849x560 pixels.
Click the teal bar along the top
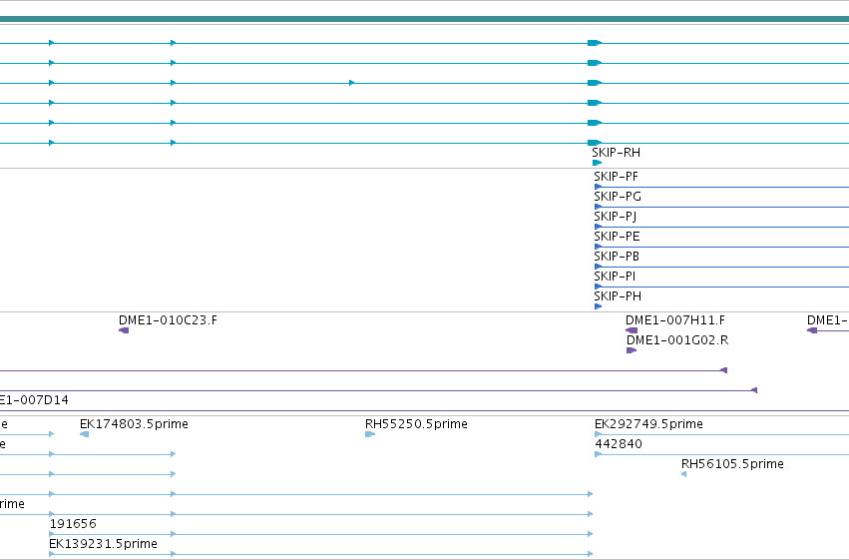(425, 19)
